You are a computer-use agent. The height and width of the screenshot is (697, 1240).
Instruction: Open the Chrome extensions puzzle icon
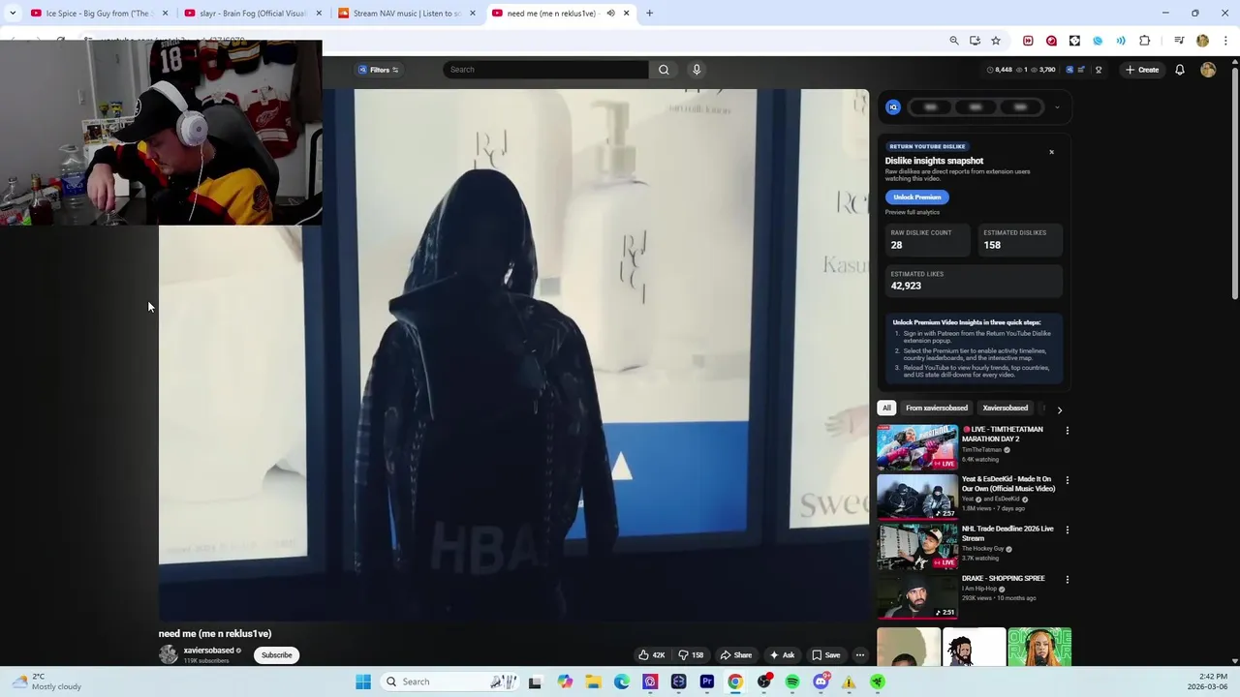click(1144, 41)
